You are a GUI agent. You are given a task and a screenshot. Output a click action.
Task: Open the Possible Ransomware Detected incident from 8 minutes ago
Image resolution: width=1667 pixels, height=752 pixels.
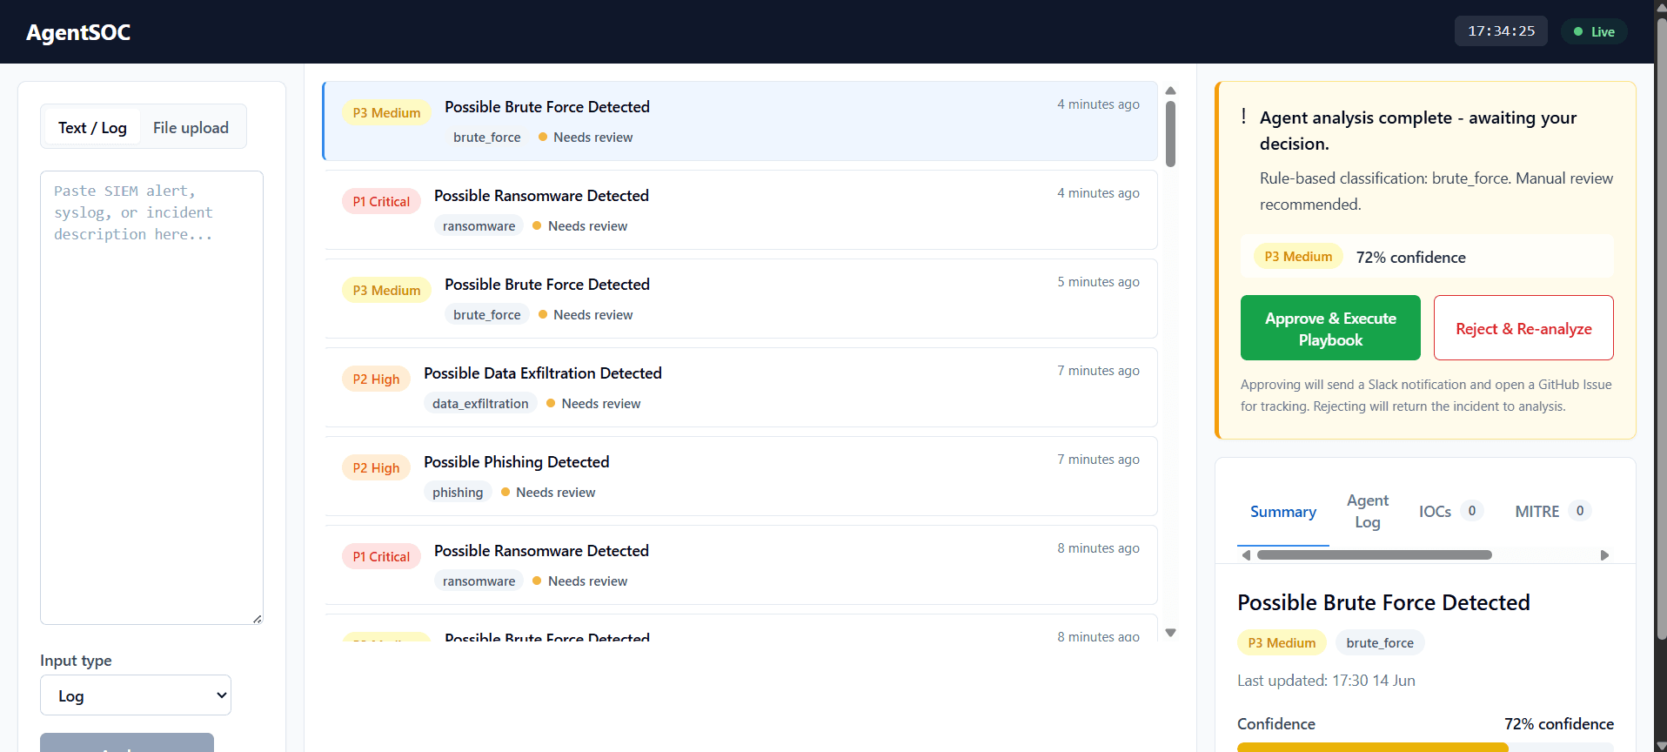[740, 565]
